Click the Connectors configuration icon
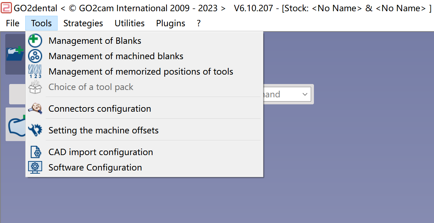This screenshot has width=434, height=223. [35, 109]
